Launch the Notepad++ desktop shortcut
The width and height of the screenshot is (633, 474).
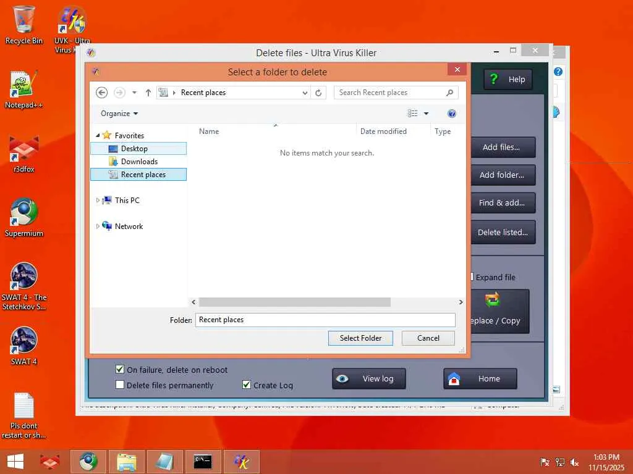[x=23, y=89]
